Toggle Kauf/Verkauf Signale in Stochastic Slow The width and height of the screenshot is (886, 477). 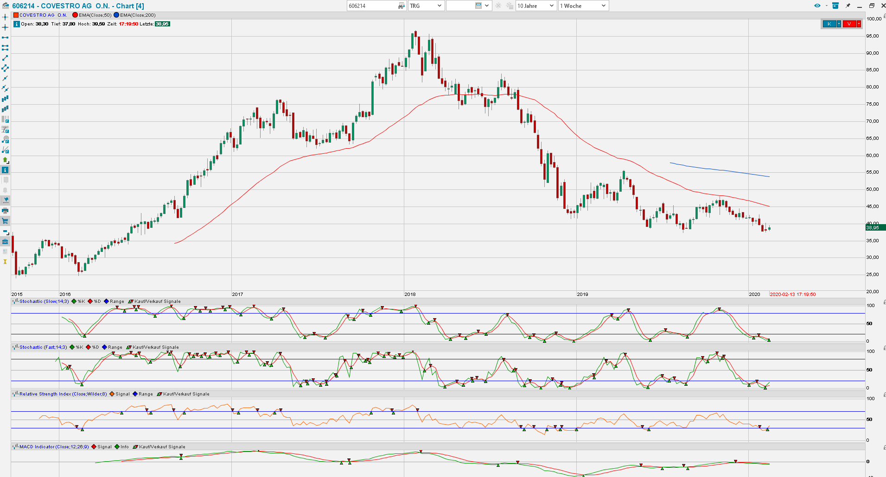pyautogui.click(x=154, y=301)
